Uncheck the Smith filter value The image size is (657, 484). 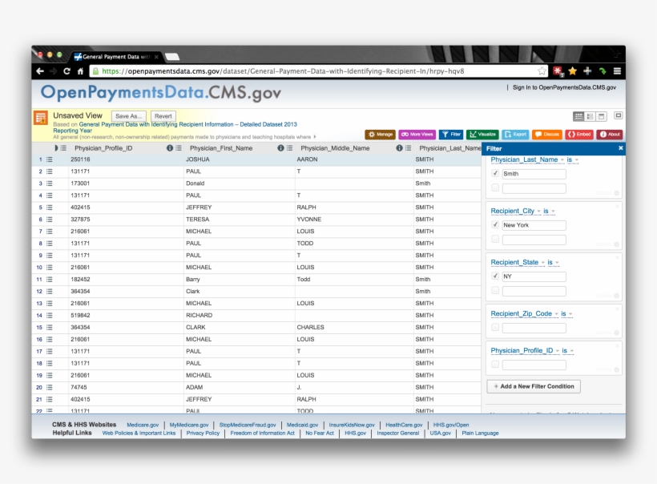494,173
